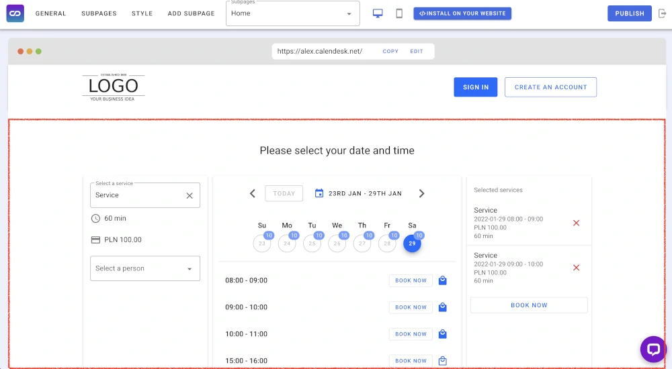The height and width of the screenshot is (369, 672).
Task: Click the 'Selected services' heading
Action: click(498, 190)
